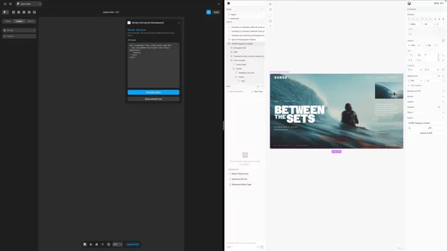Click inside the JSX input text area
The width and height of the screenshot is (447, 251).
point(154,65)
